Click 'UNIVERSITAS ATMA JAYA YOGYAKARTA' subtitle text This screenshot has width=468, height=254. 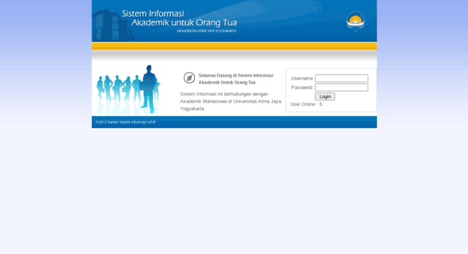207,31
